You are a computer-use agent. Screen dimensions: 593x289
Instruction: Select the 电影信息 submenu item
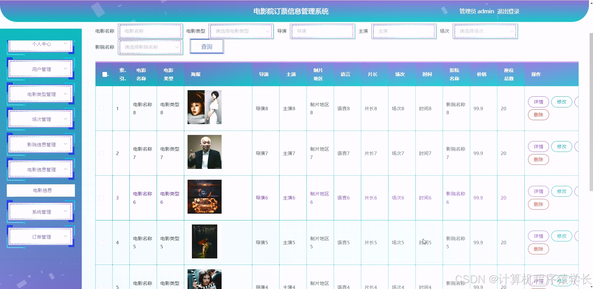(x=41, y=191)
